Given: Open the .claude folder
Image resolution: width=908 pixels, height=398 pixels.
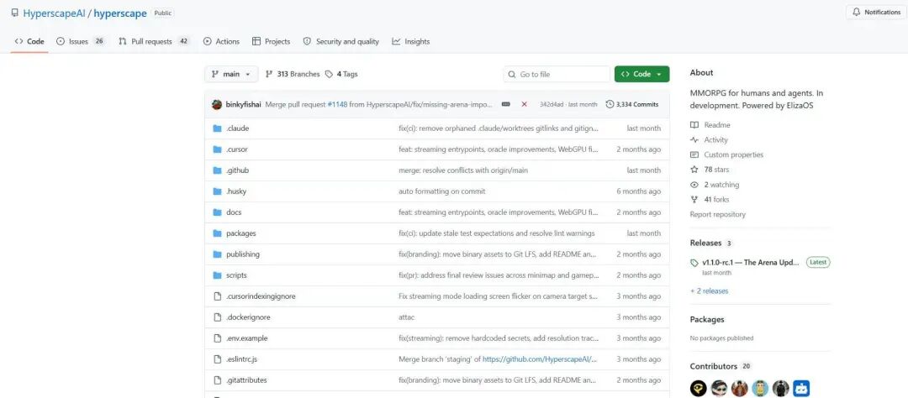Looking at the screenshot, I should 237,128.
